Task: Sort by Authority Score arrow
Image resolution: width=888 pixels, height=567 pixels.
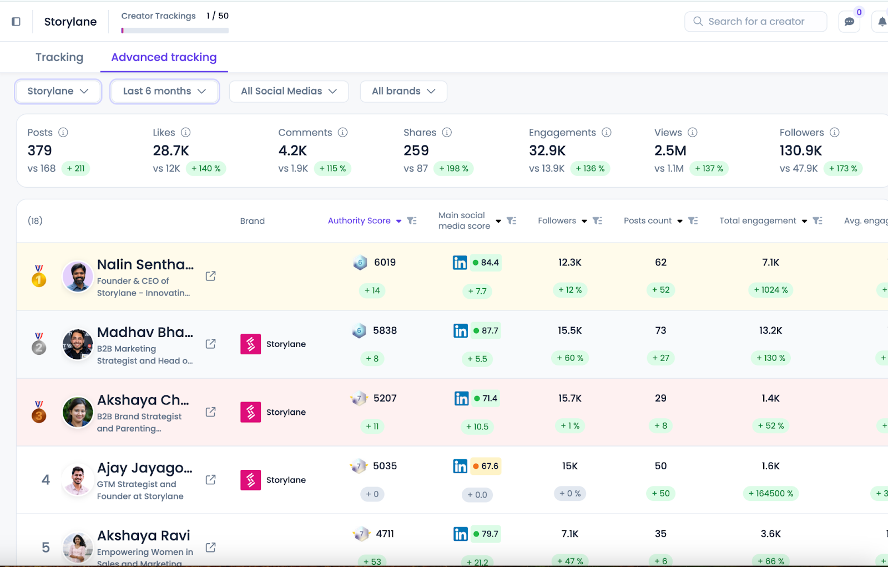Action: (398, 221)
